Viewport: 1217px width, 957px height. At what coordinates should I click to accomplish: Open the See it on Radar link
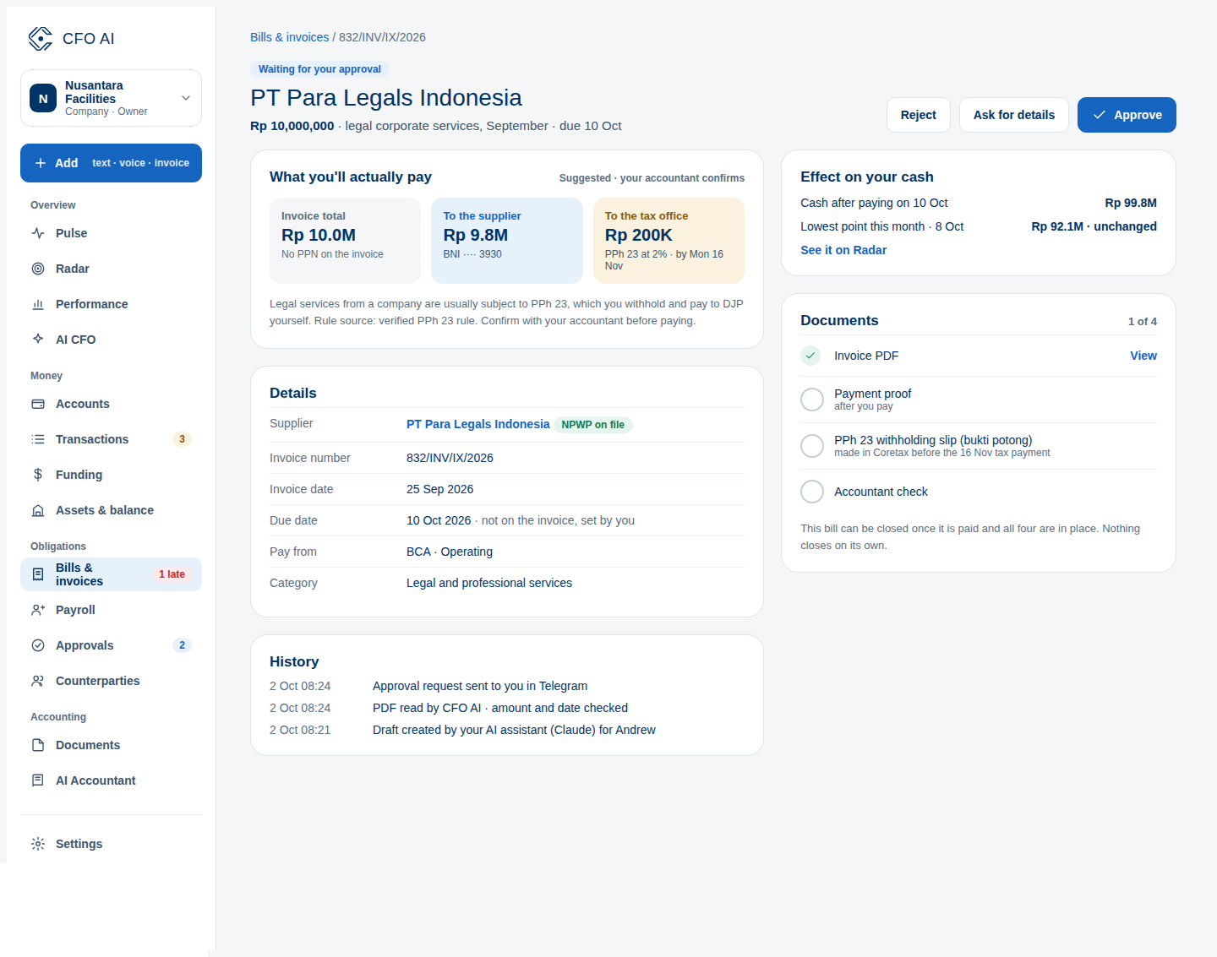point(843,250)
